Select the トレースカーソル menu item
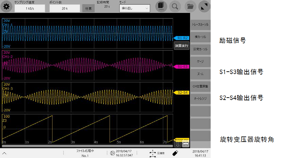This screenshot has width=281, height=158. [200, 25]
